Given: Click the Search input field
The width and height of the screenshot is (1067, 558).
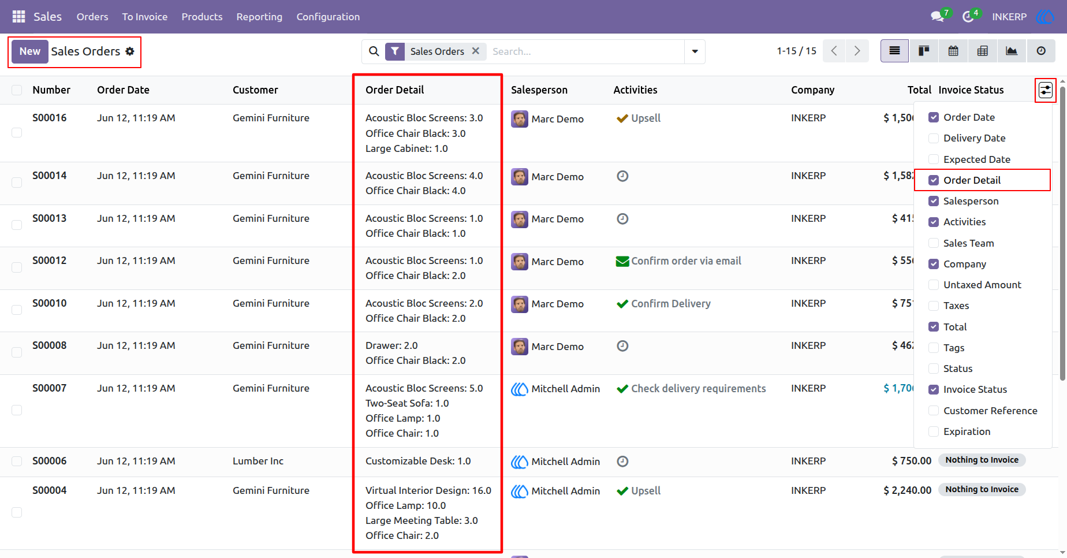Looking at the screenshot, I should tap(585, 51).
